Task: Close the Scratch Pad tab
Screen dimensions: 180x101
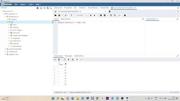Action: (x=157, y=19)
